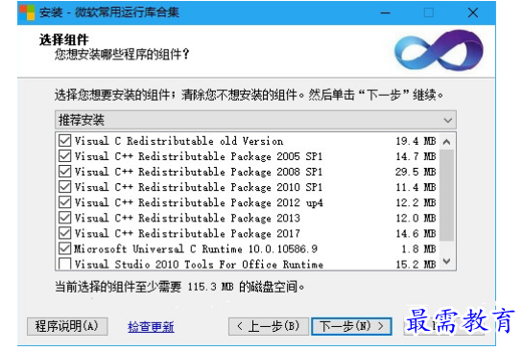
Task: Click the component list scroll down arrow
Action: 447,261
